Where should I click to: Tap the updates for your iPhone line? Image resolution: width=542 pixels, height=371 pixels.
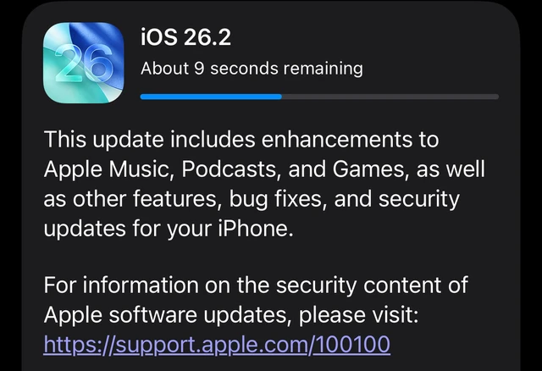click(169, 229)
